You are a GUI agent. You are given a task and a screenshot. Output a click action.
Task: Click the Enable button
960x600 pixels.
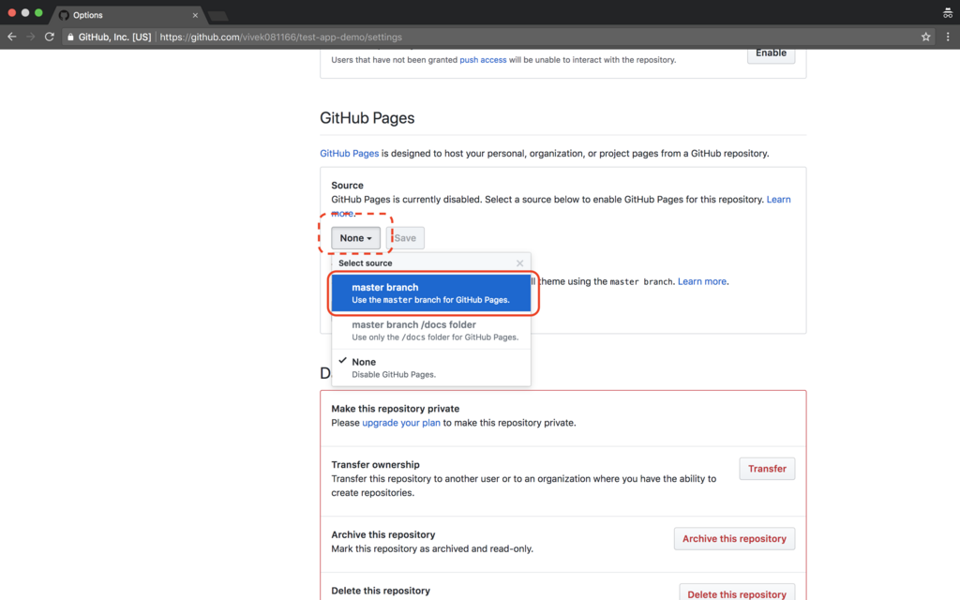(x=771, y=53)
